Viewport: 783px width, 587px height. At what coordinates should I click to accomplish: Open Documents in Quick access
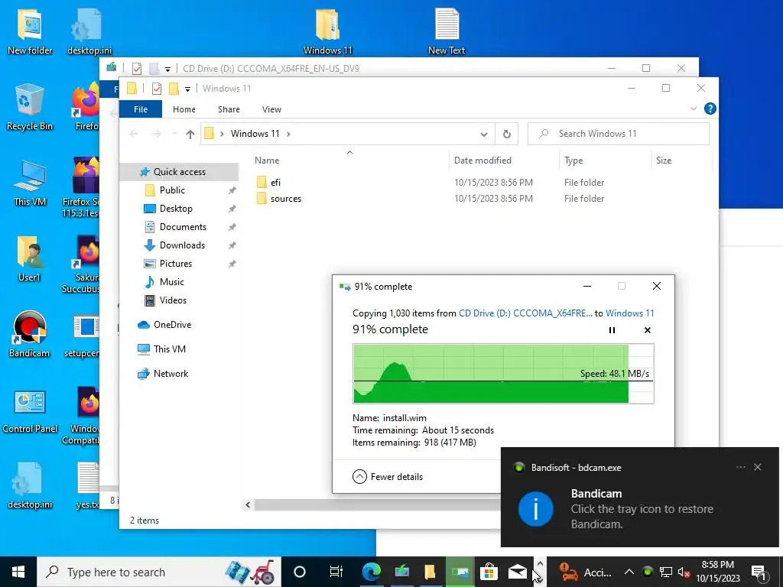coord(183,227)
